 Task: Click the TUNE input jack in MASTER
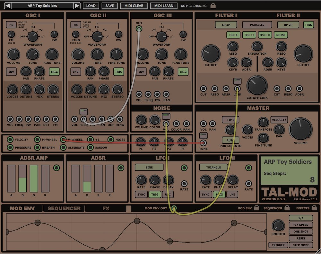[204, 142]
